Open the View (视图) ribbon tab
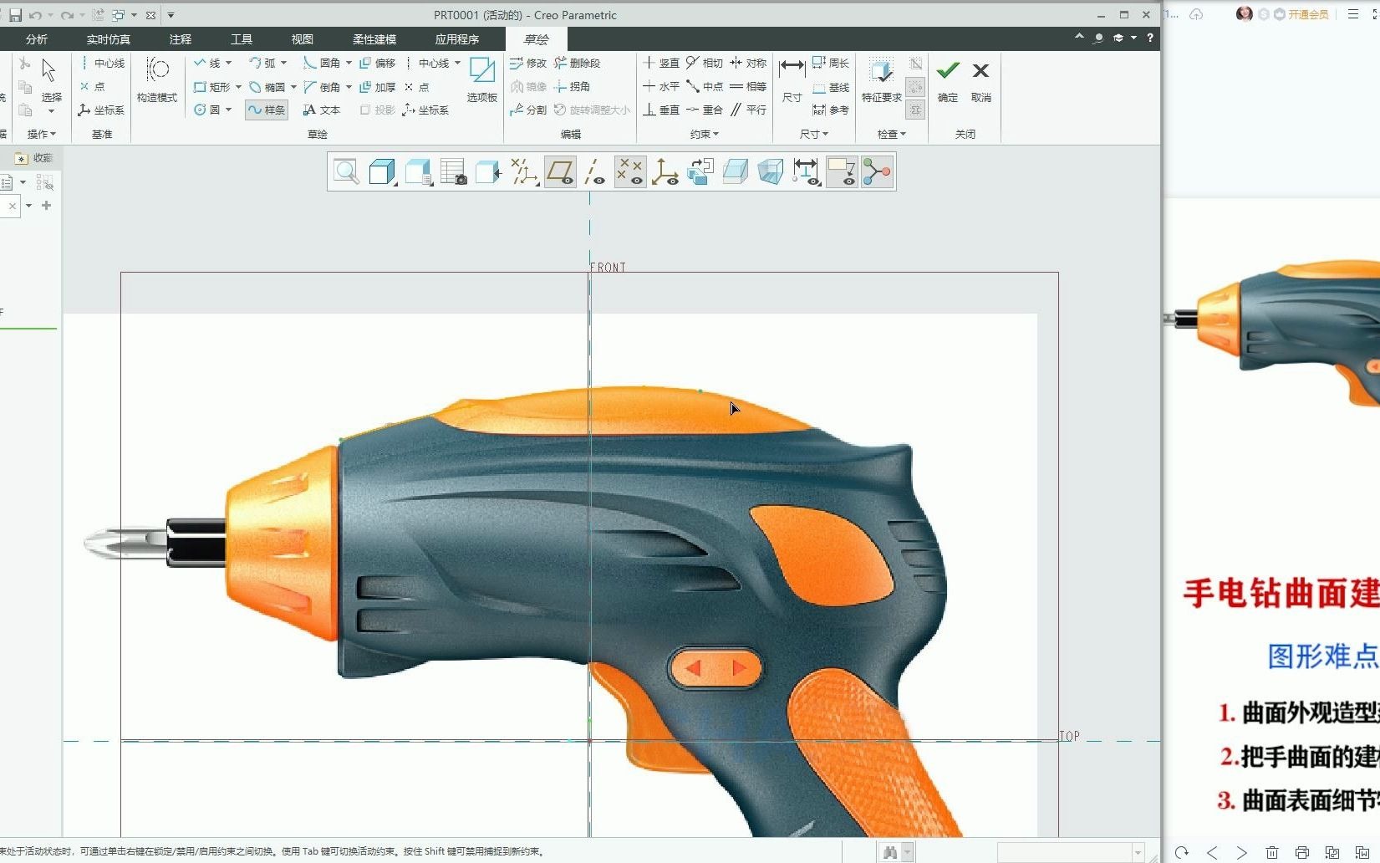 click(x=303, y=39)
